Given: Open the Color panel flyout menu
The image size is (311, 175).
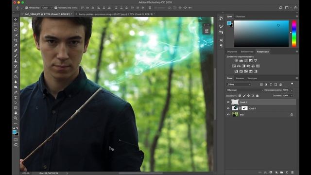Looking at the screenshot, I should pos(297,17).
